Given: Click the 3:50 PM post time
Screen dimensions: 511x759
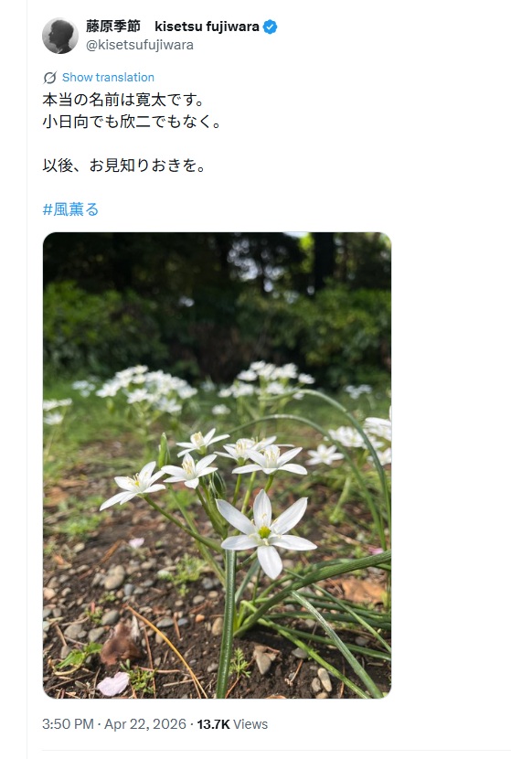Looking at the screenshot, I should pyautogui.click(x=68, y=724).
